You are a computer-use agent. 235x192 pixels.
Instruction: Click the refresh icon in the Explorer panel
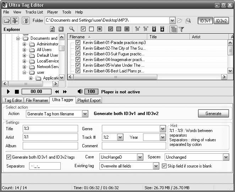[x=53, y=29]
